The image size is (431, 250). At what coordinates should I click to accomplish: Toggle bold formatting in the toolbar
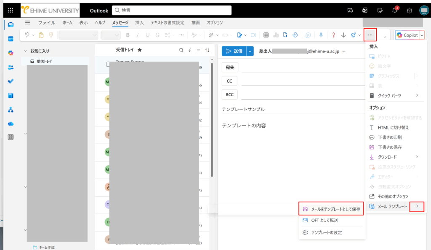128,35
